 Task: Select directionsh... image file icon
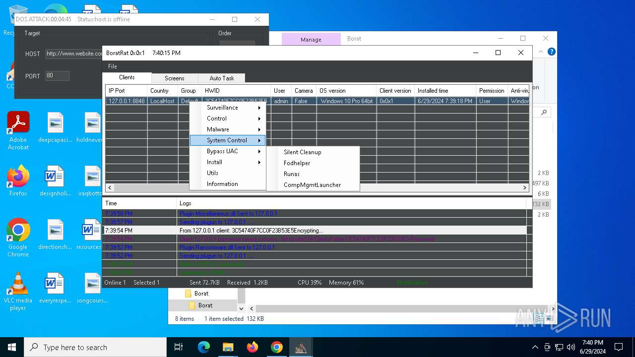56,235
